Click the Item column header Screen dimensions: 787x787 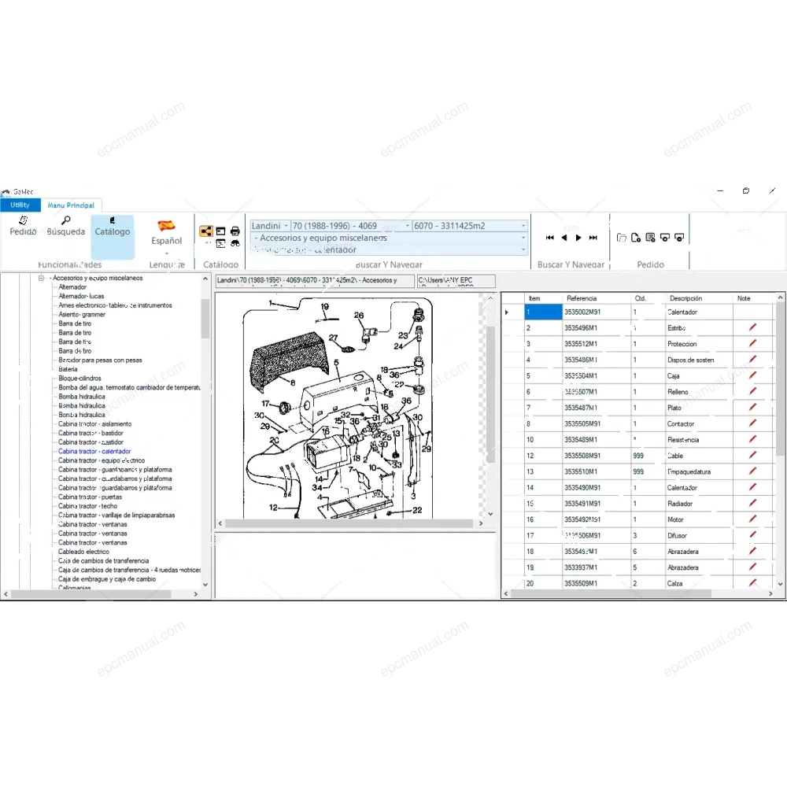(543, 298)
